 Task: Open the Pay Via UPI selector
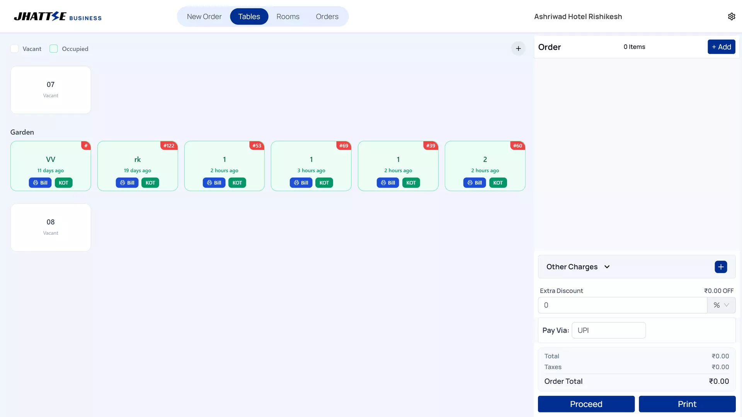609,331
